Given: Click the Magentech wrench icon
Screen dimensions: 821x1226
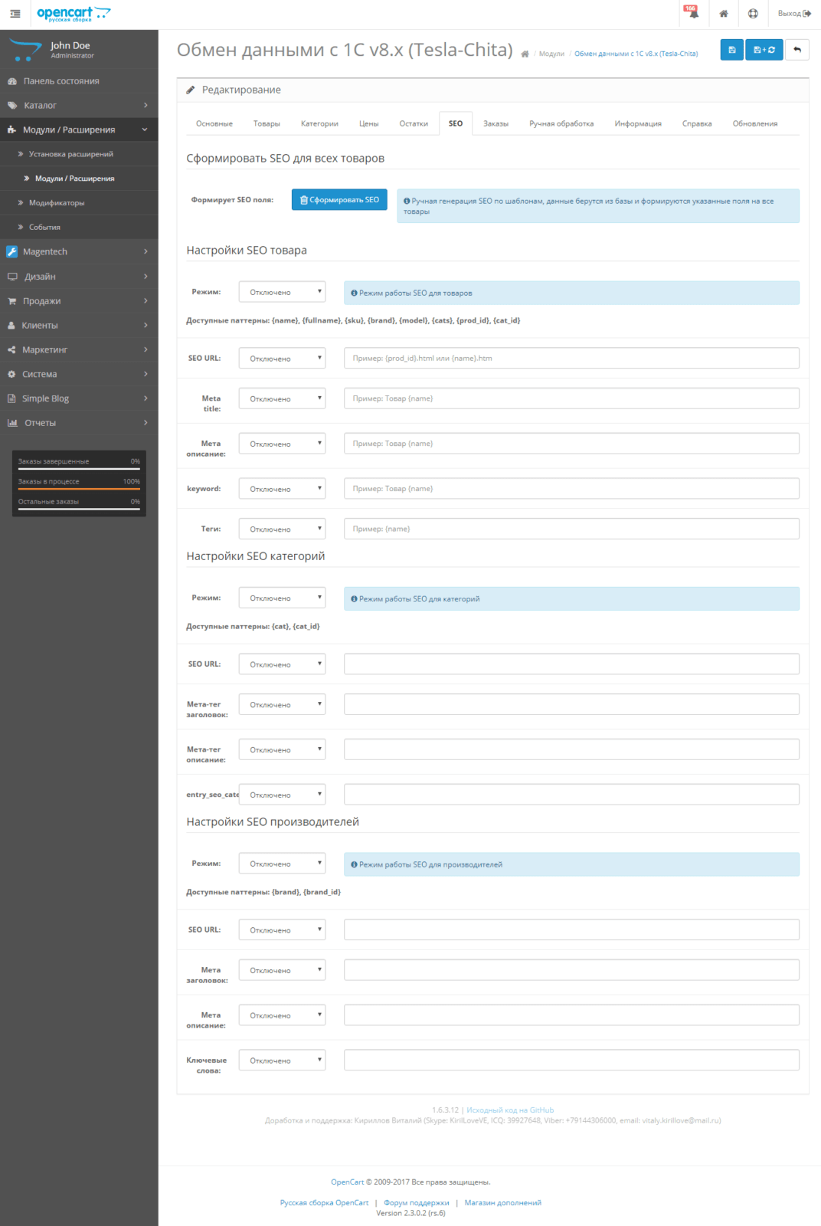Looking at the screenshot, I should pyautogui.click(x=12, y=252).
